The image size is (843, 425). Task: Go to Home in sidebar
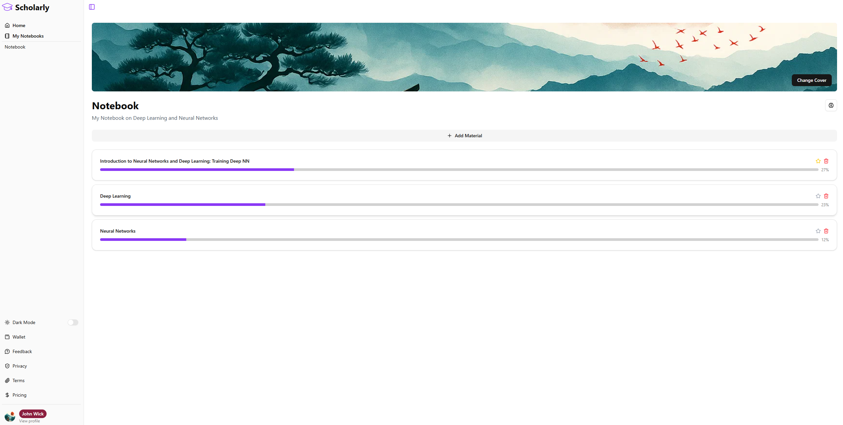[x=19, y=25]
